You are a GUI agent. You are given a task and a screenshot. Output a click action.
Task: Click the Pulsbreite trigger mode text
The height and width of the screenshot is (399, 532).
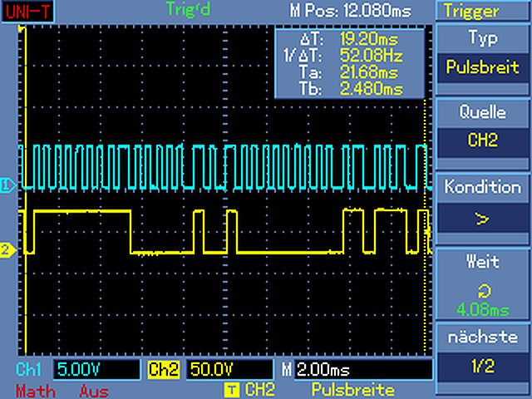point(352,390)
